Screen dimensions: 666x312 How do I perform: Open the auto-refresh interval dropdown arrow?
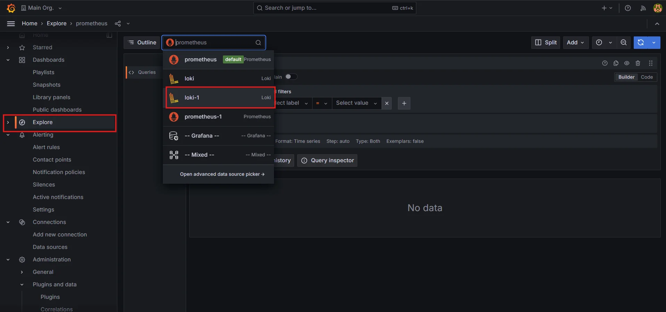(x=654, y=42)
